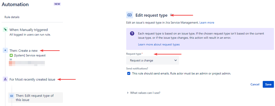
Task: Select the For Most recently created issue branch
Action: (33, 79)
